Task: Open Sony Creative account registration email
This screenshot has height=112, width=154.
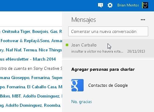Action: tap(31, 68)
